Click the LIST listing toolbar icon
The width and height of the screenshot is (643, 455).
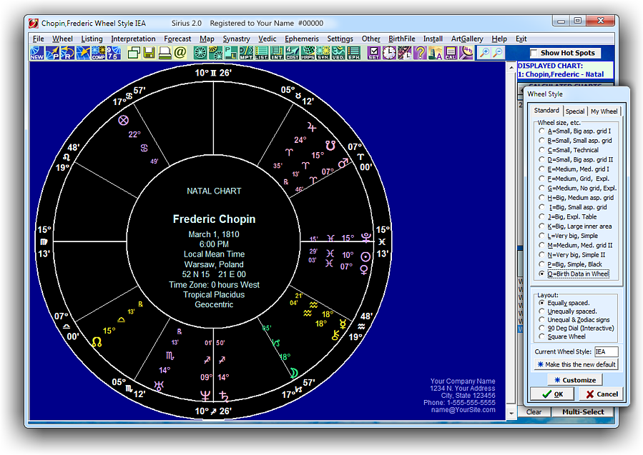point(261,53)
